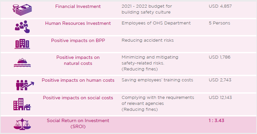Click the 5 Persons value
Viewport: 257px width, 134px height.
click(219, 23)
